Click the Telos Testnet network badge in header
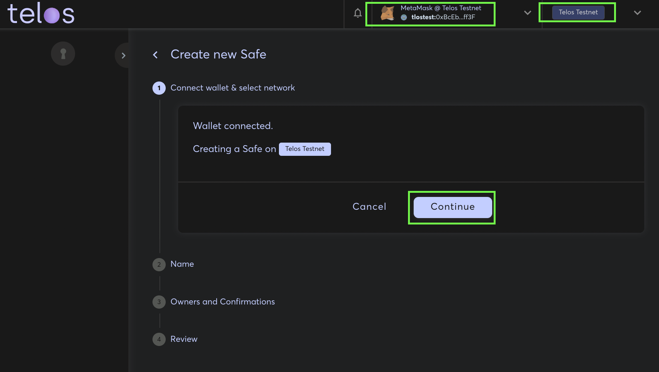Viewport: 659px width, 372px height. coord(578,12)
